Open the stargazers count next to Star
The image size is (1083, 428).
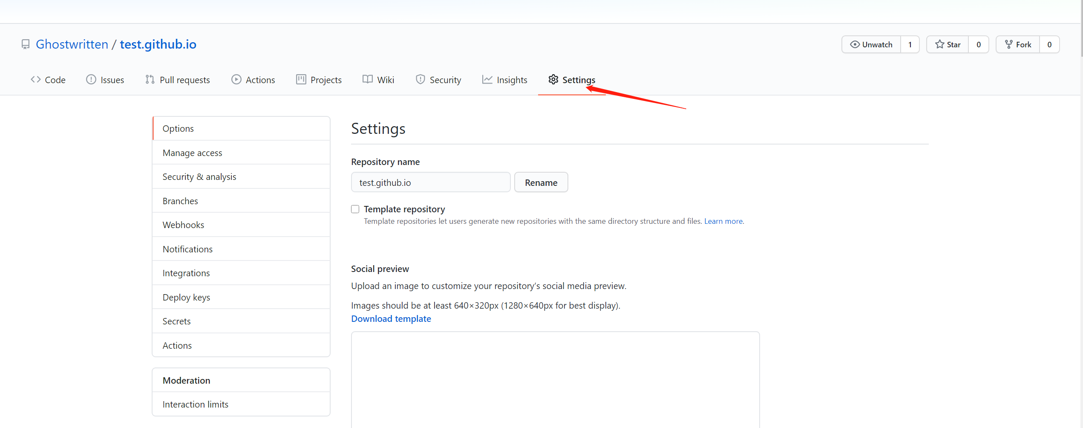click(x=979, y=44)
